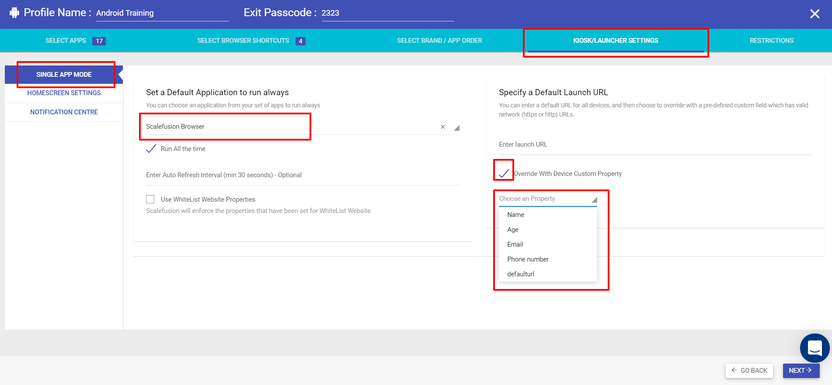832x385 pixels.
Task: Click the Android robot icon beside Profile Name
Action: point(14,13)
